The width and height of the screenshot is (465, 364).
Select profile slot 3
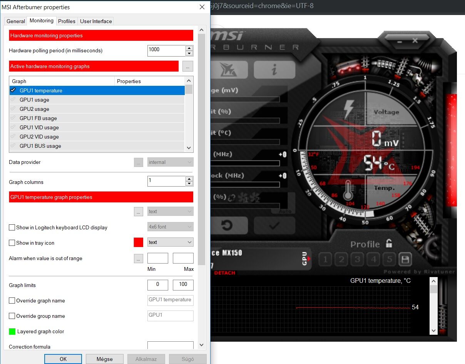point(358,259)
